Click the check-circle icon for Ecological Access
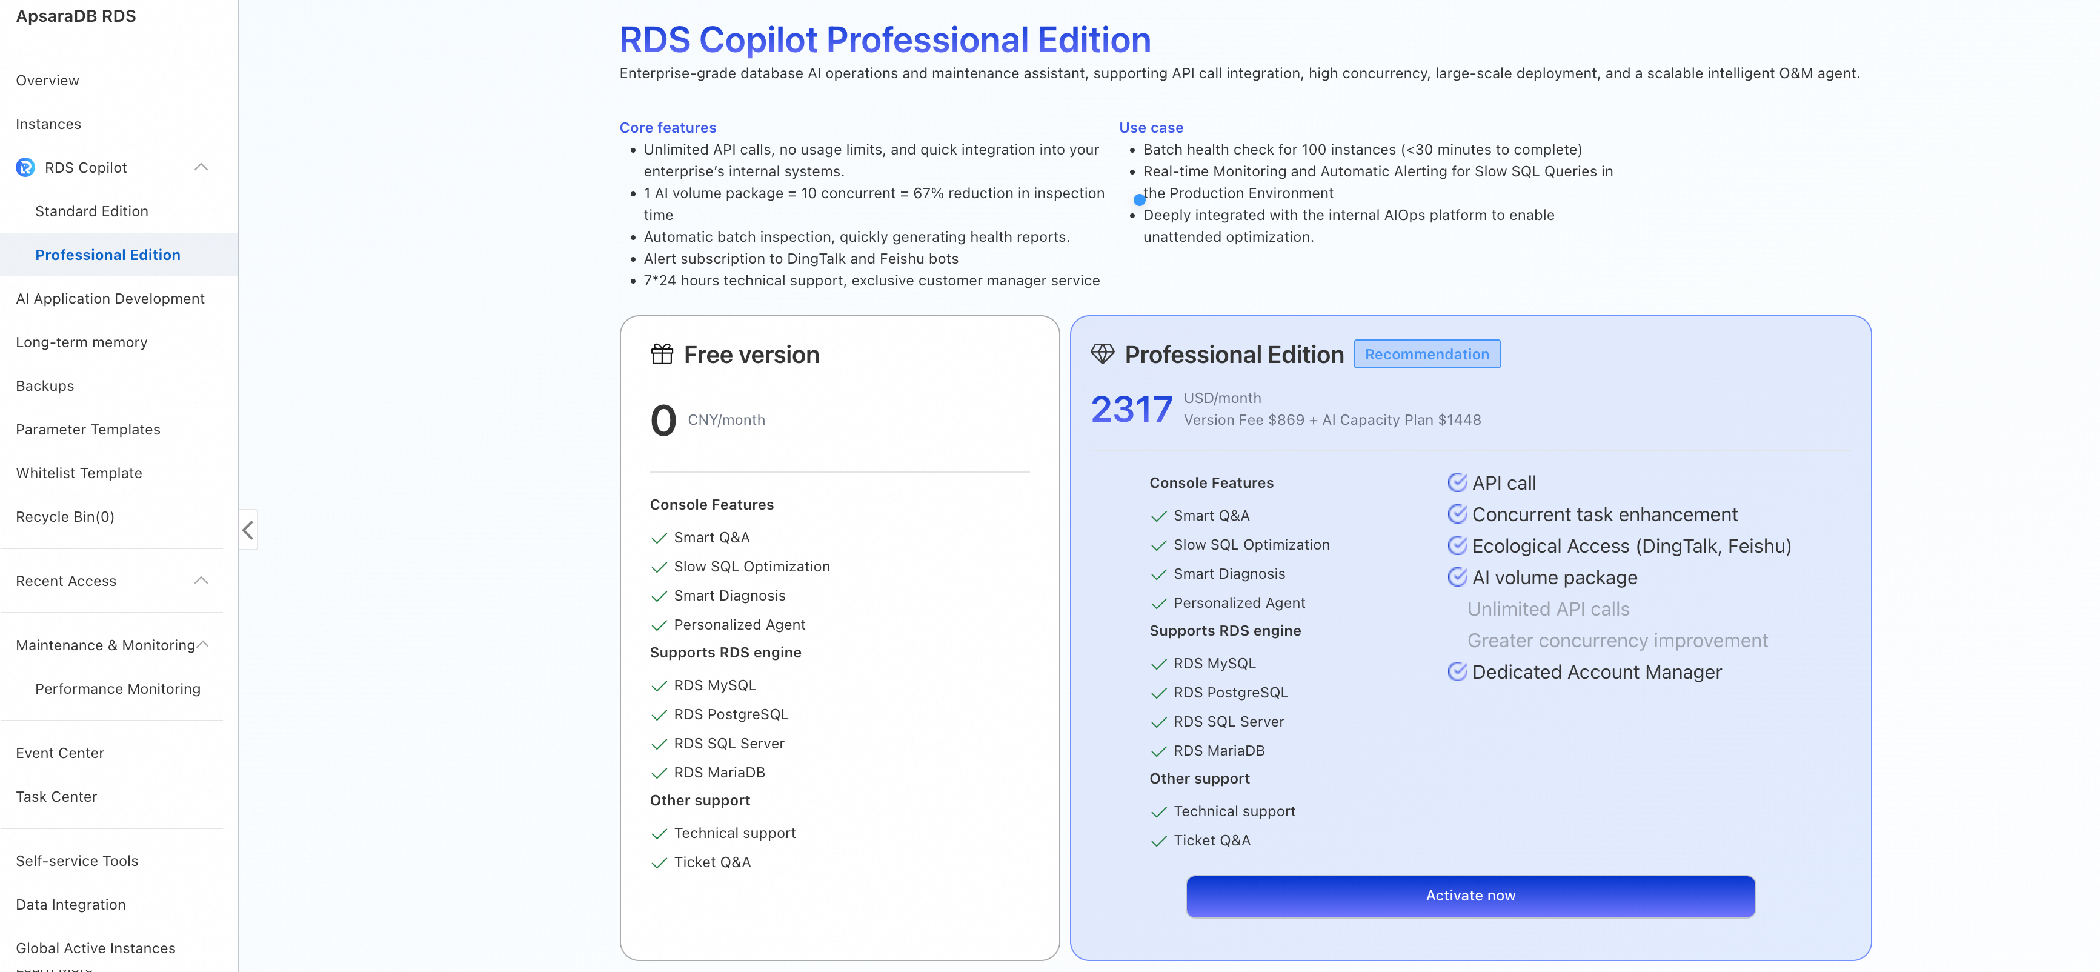This screenshot has height=972, width=2100. 1457,545
